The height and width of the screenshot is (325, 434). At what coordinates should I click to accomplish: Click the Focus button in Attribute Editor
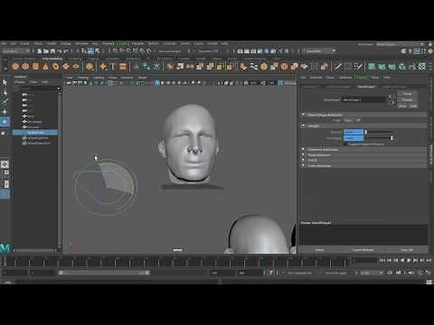click(x=407, y=94)
